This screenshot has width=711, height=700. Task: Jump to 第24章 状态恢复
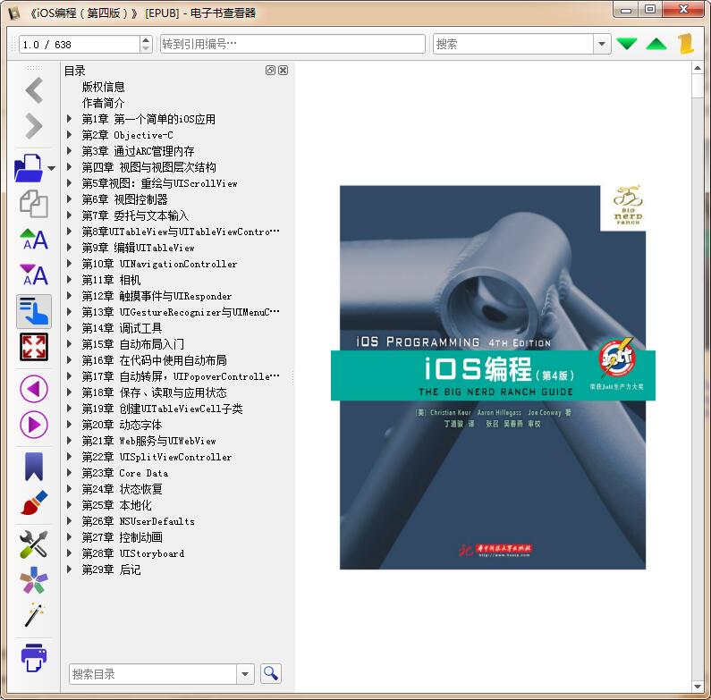point(122,489)
